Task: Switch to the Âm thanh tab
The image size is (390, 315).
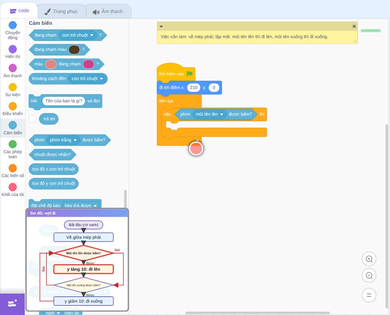Action: pyautogui.click(x=108, y=11)
